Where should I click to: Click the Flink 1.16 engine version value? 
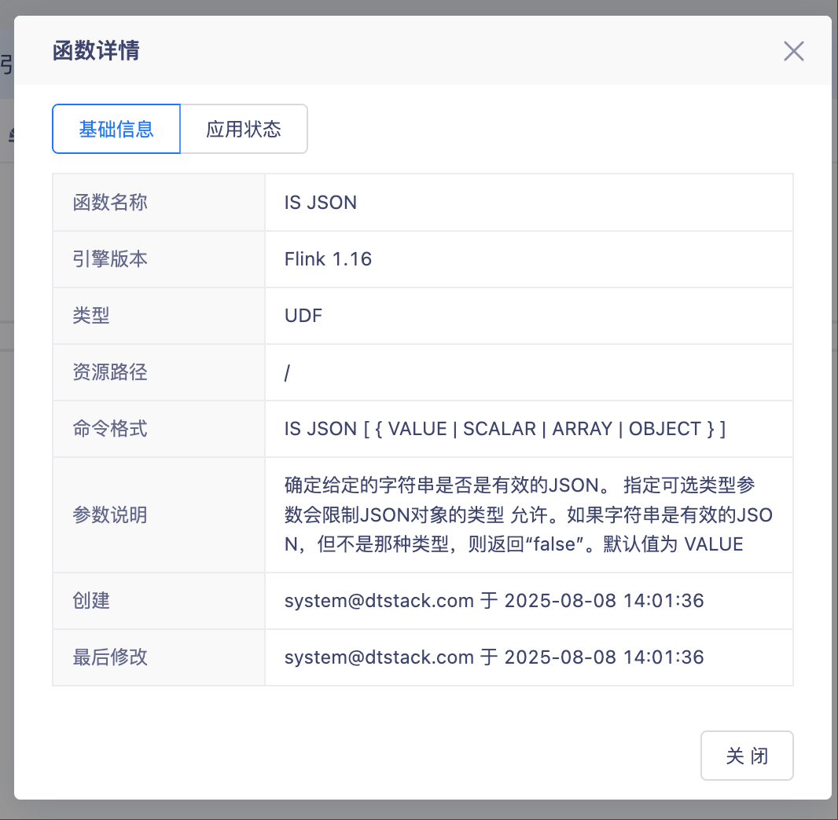[328, 259]
